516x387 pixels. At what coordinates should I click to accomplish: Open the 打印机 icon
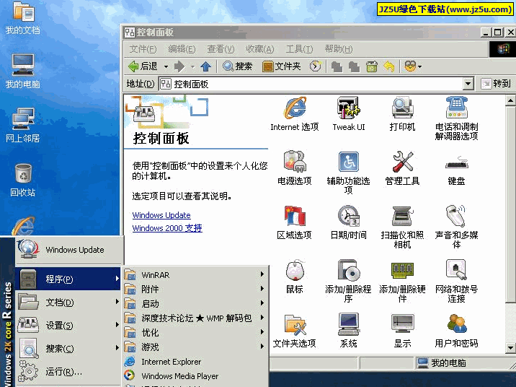tap(402, 114)
